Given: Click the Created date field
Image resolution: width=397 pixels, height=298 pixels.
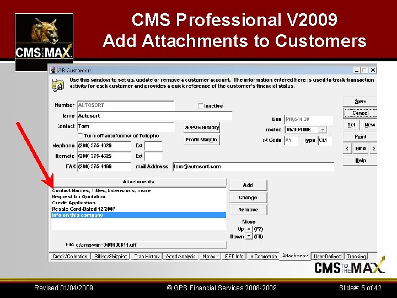Looking at the screenshot, I should click(302, 130).
